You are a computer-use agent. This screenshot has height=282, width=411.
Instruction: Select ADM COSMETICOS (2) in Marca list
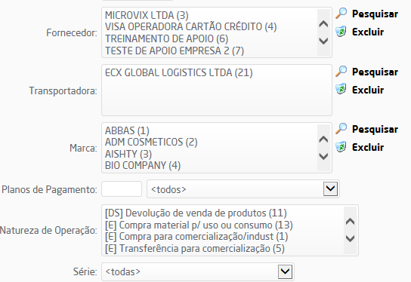coord(151,142)
